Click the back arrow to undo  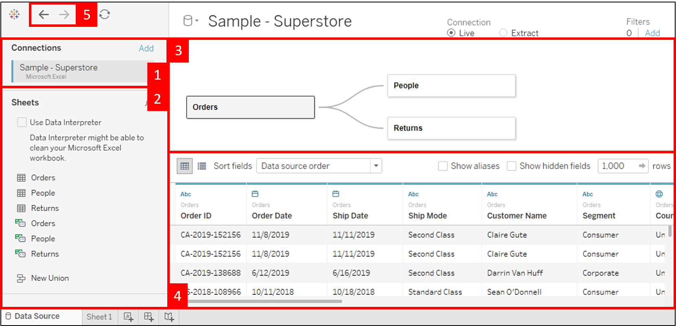tap(44, 15)
